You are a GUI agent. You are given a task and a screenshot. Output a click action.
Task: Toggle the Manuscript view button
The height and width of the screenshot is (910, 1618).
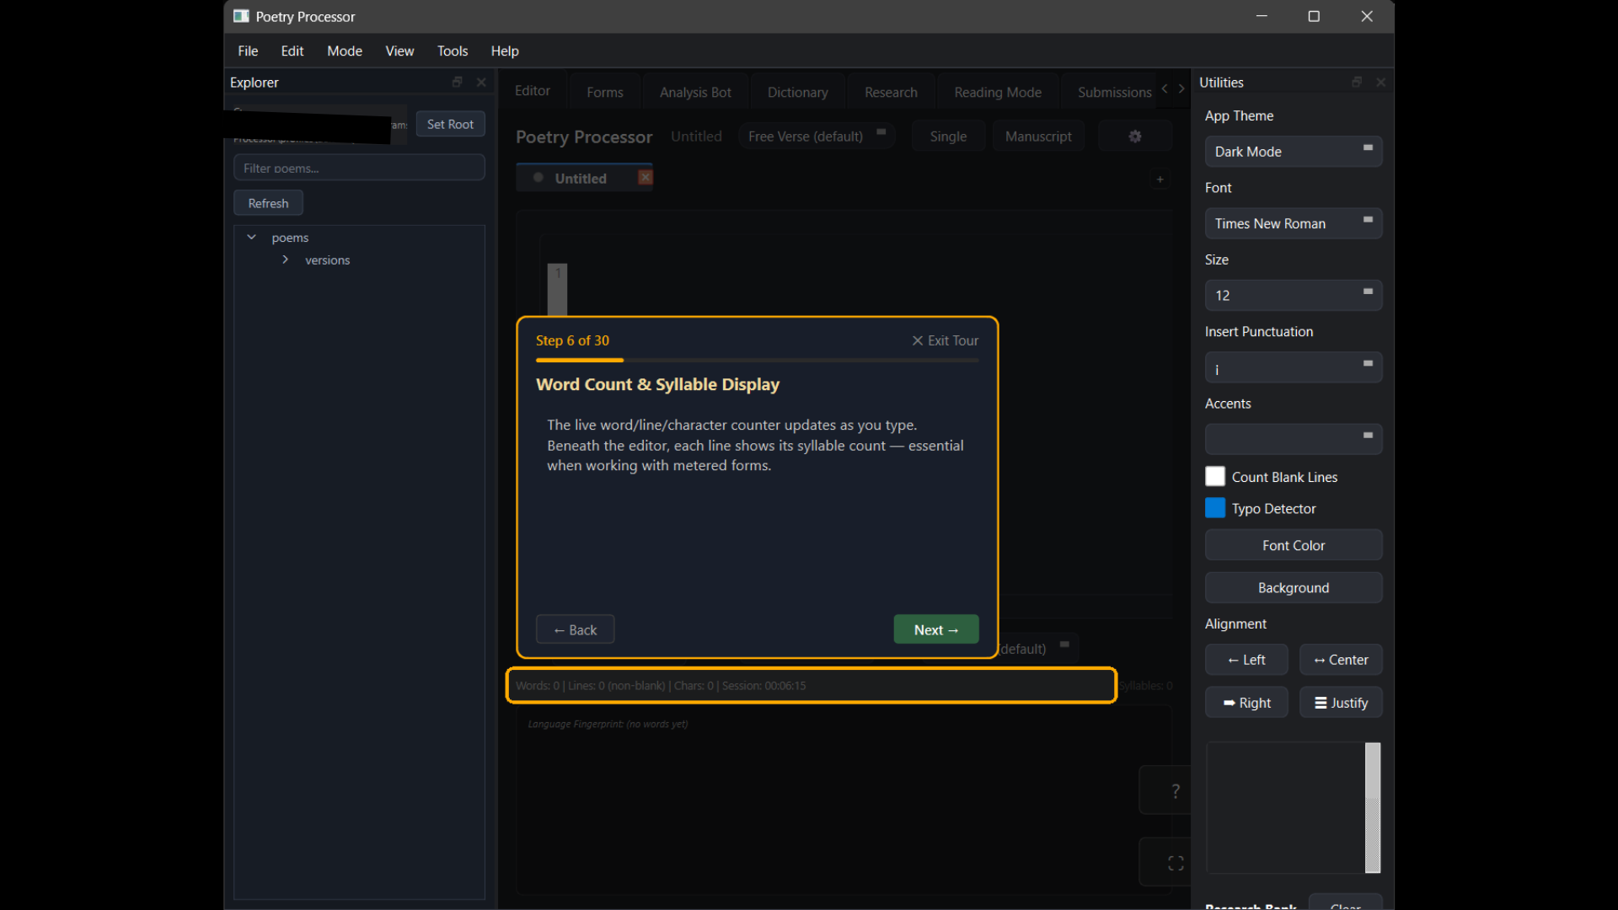pyautogui.click(x=1037, y=136)
